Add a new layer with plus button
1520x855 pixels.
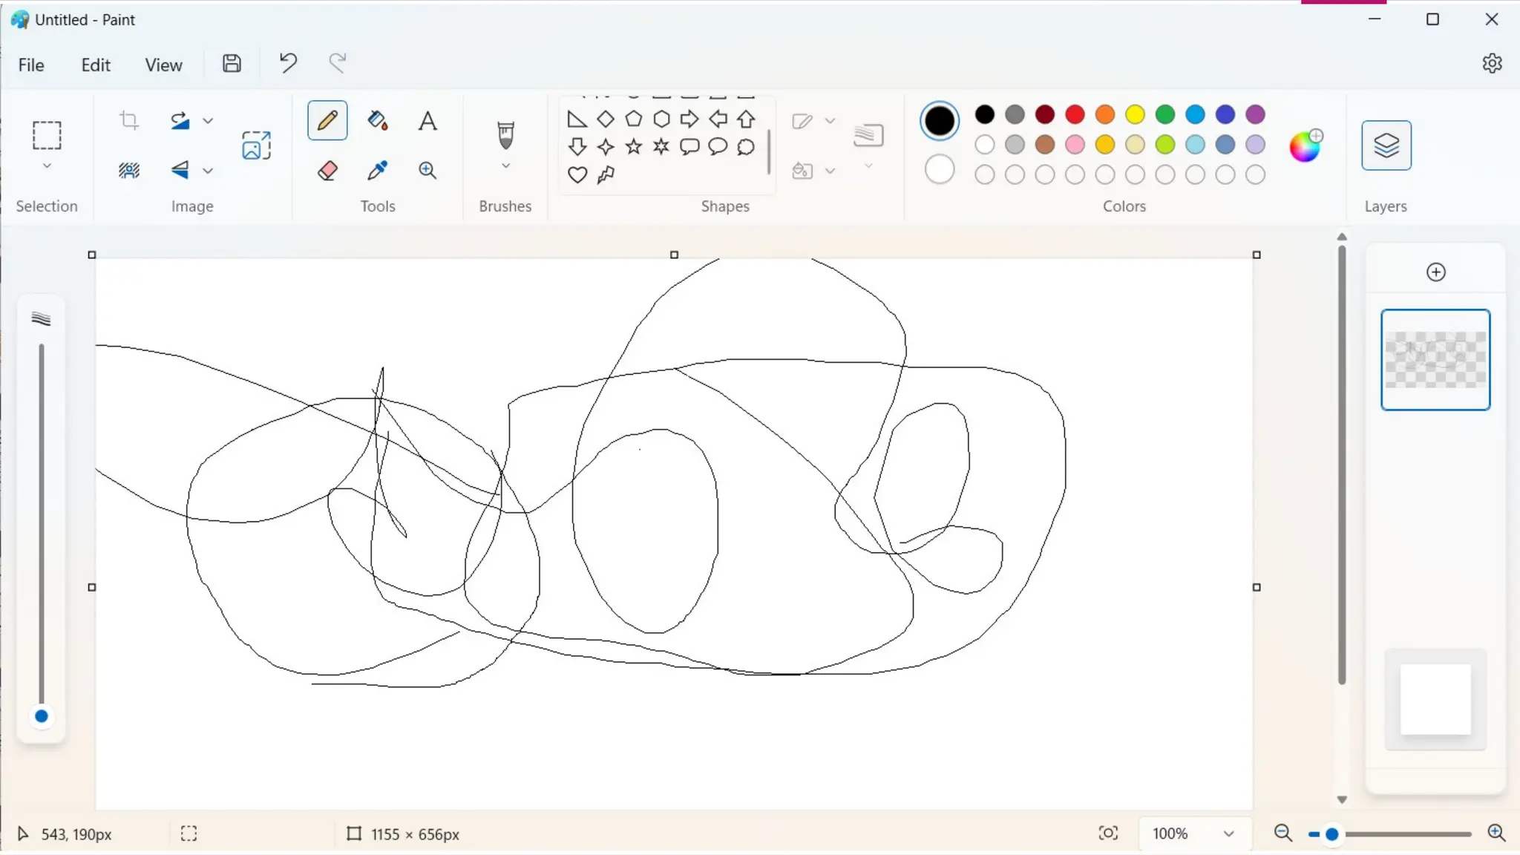click(x=1436, y=272)
